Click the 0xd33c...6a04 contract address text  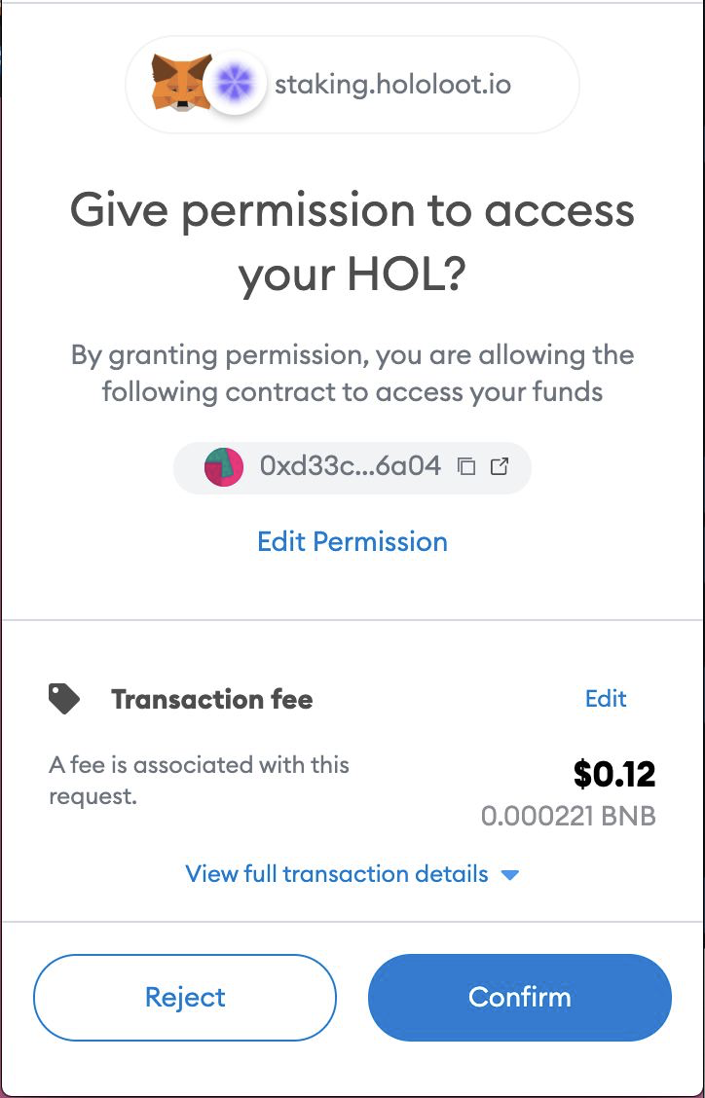pos(350,466)
